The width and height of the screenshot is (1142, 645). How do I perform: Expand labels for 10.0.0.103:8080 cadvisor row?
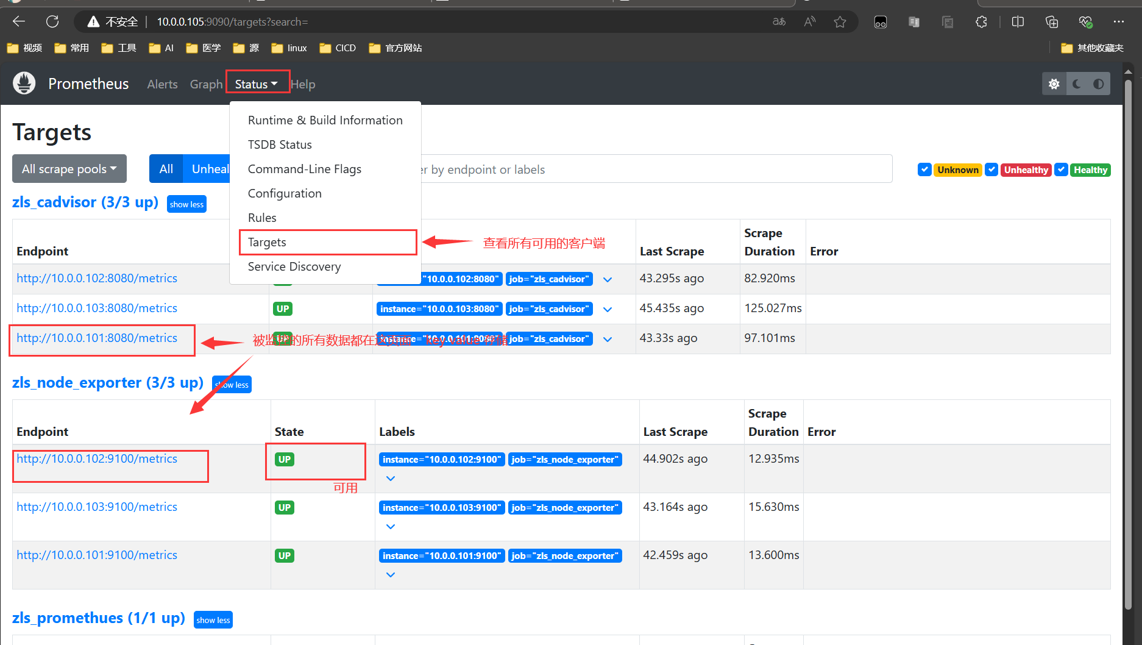coord(608,309)
